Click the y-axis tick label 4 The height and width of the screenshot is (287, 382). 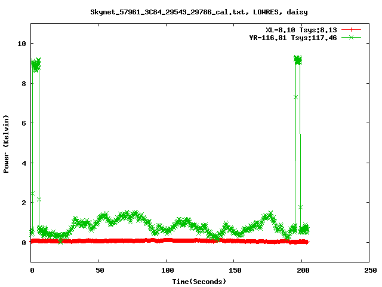24,163
